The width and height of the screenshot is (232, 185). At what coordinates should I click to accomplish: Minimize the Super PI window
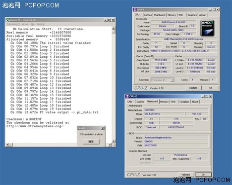click(106, 20)
